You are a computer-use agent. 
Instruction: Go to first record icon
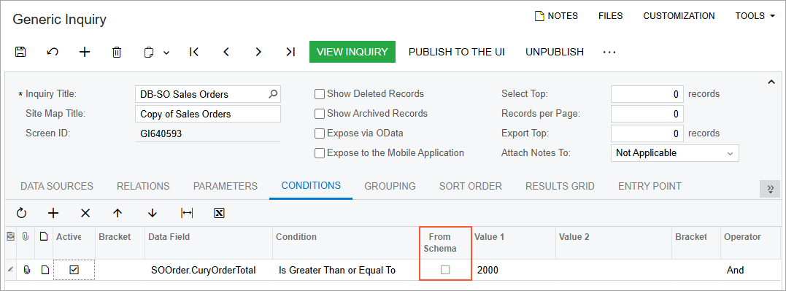point(194,52)
